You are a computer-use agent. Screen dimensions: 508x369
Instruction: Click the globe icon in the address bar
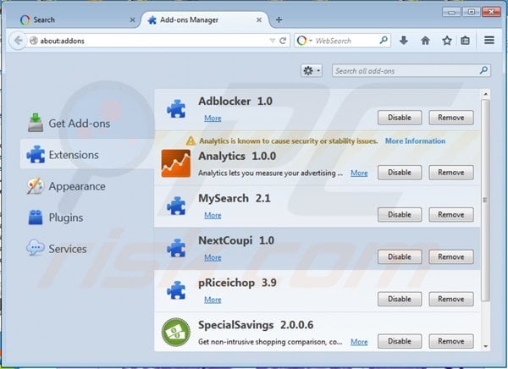click(34, 41)
